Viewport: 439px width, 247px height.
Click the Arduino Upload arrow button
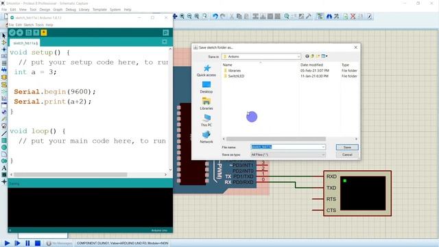[20, 33]
